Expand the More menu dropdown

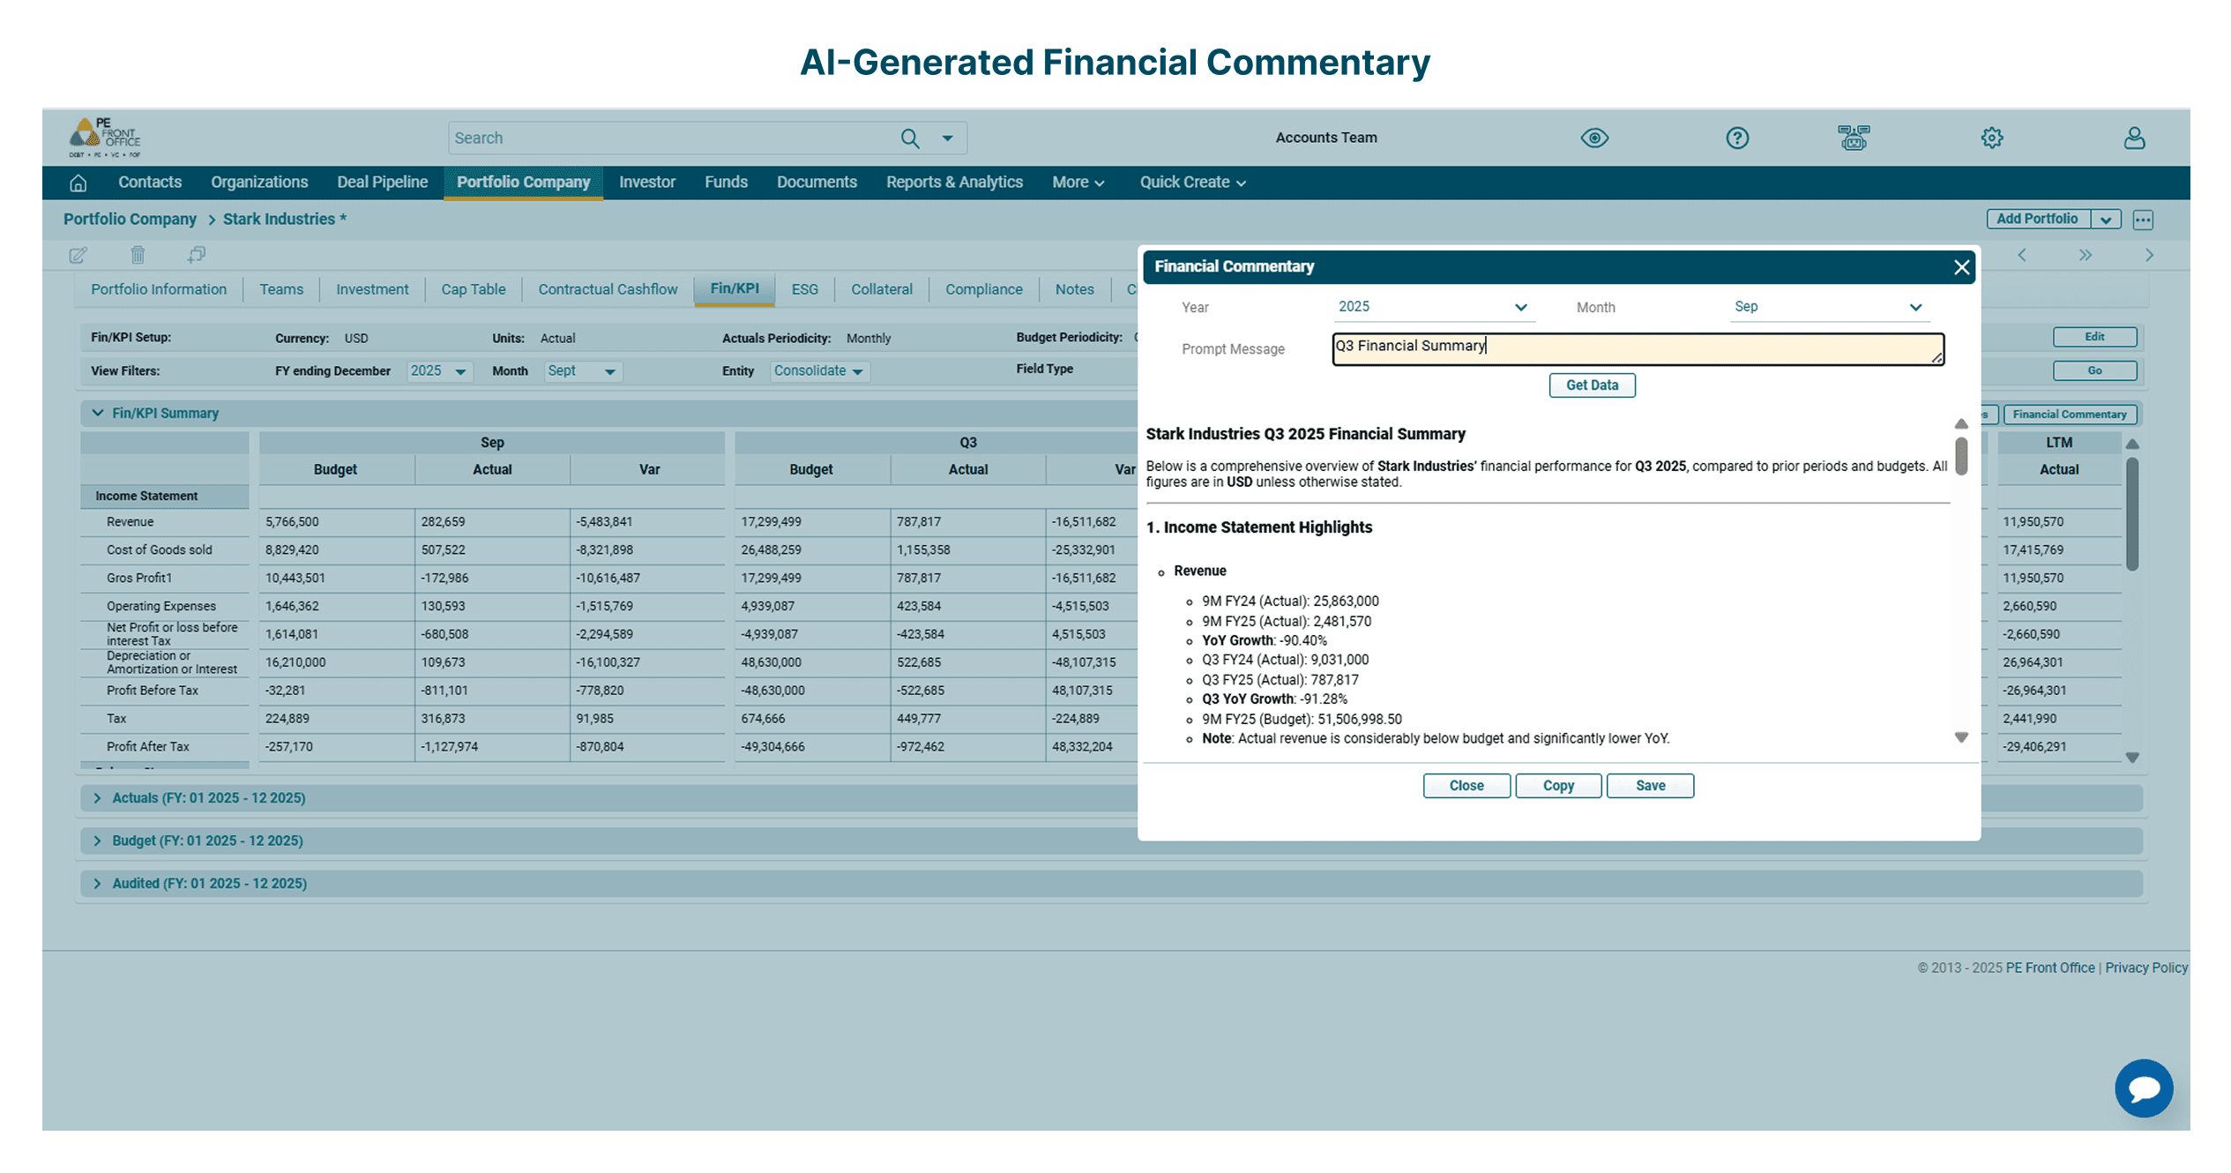1078,183
